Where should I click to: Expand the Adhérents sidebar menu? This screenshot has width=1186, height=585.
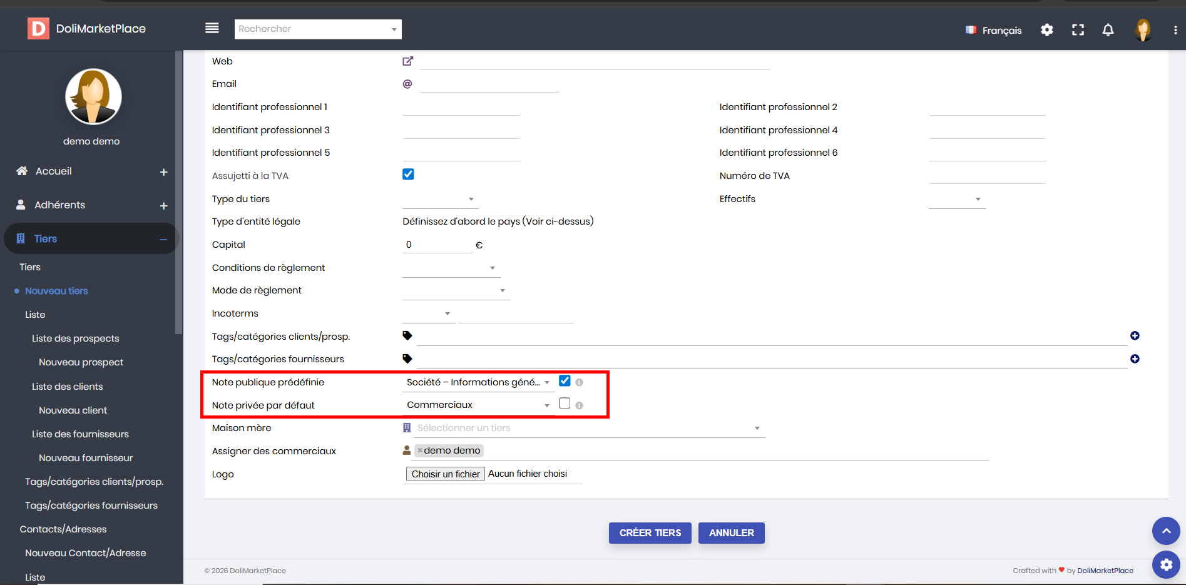coord(163,206)
